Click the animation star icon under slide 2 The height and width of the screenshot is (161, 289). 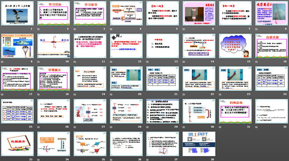pyautogui.click(x=39, y=29)
